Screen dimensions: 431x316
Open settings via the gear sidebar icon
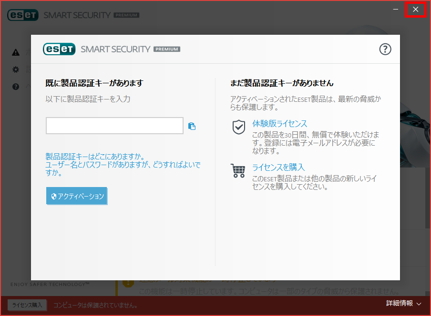(x=16, y=69)
